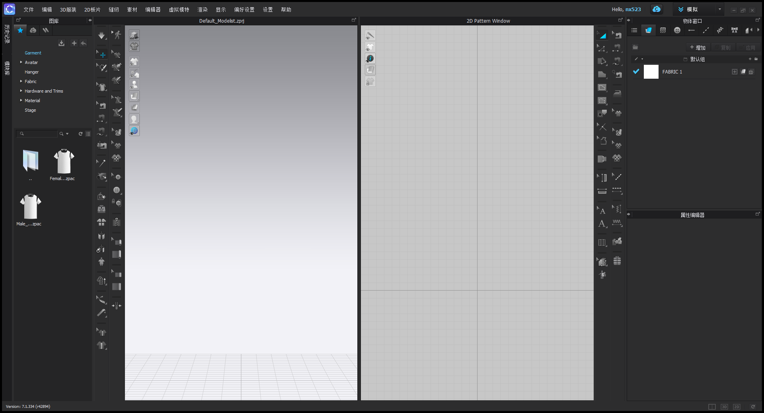Select the steam iron tool in 2D toolbar
Screen dimensions: 764x413
617,93
